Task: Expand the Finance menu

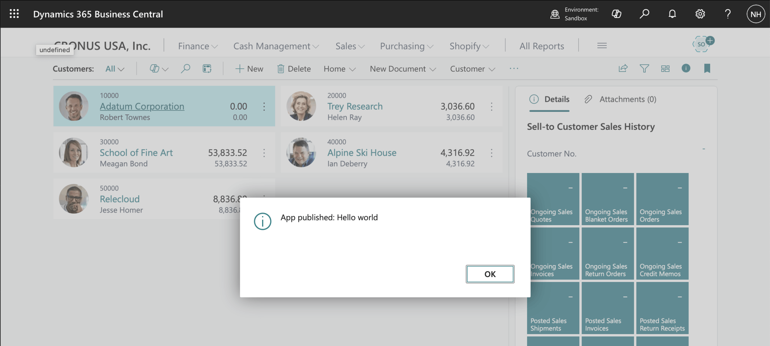Action: pyautogui.click(x=198, y=46)
